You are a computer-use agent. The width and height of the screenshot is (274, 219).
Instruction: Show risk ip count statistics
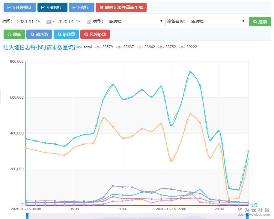tap(95, 34)
